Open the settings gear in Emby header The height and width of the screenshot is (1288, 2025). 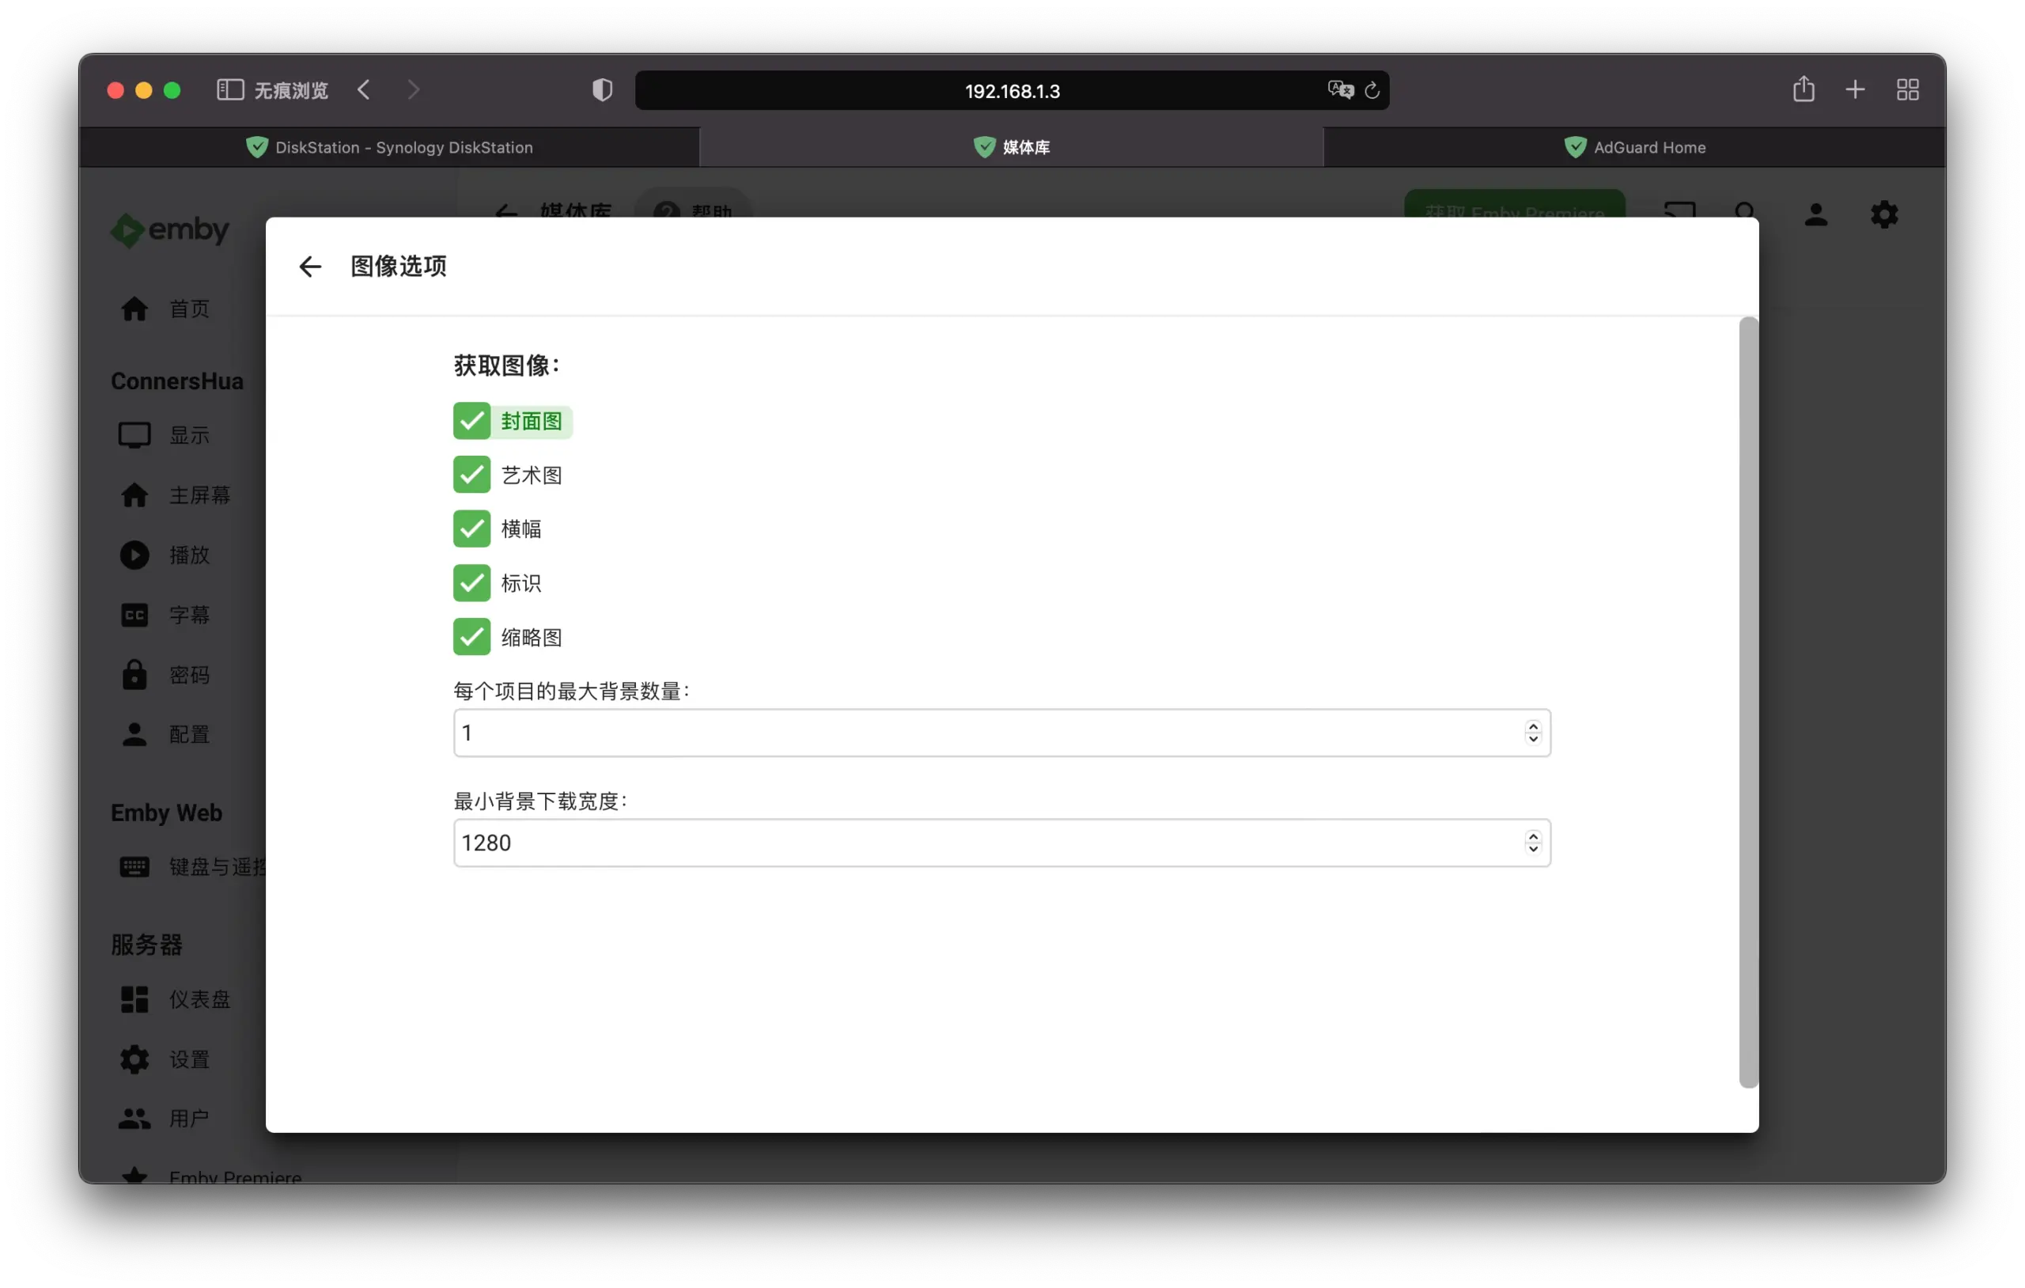[x=1884, y=214]
